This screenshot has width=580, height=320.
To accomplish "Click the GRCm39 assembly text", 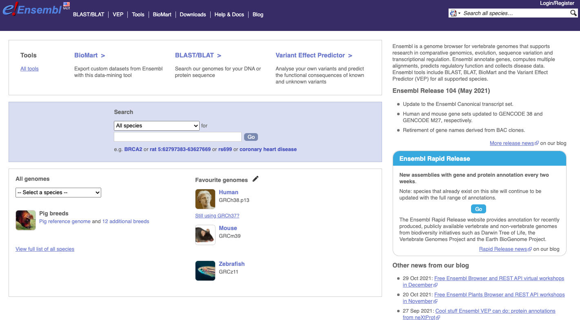I will [230, 236].
